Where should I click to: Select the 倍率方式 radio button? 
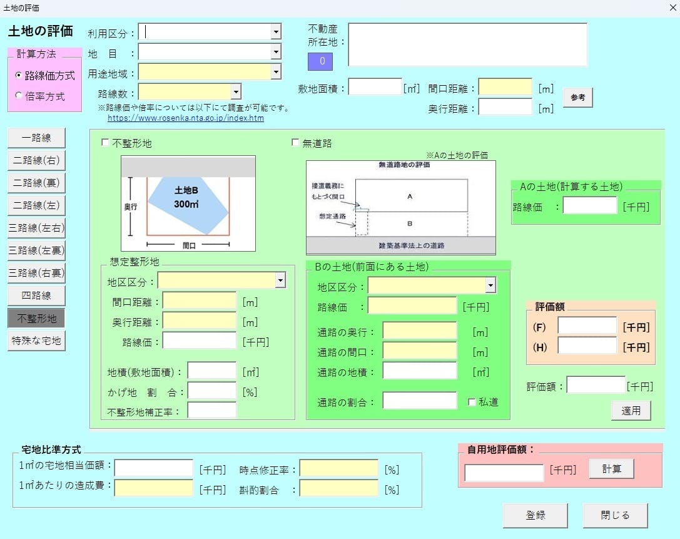19,96
